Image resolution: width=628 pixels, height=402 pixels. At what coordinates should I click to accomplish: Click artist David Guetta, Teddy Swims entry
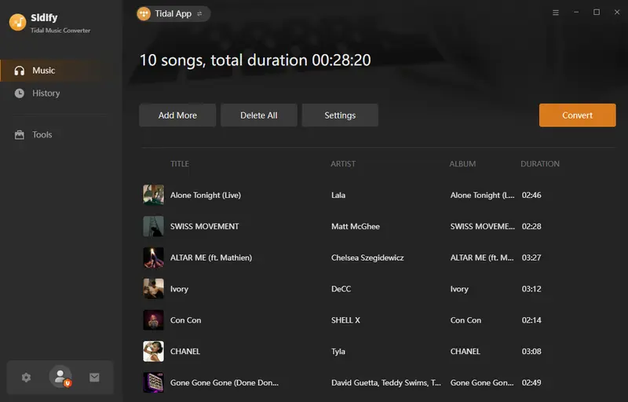(x=386, y=383)
